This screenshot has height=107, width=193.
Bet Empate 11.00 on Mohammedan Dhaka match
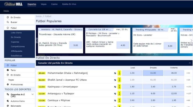click(x=153, y=73)
